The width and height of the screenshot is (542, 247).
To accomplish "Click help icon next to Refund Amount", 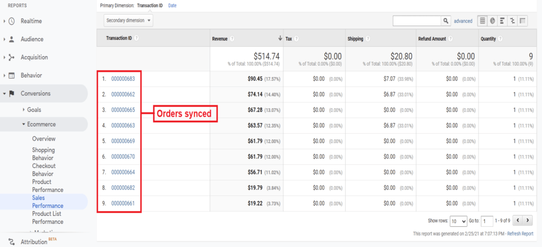I will pyautogui.click(x=451, y=39).
